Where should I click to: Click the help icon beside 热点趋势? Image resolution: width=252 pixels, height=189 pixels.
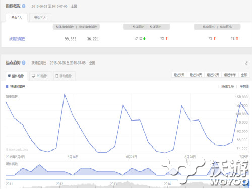(x=24, y=62)
